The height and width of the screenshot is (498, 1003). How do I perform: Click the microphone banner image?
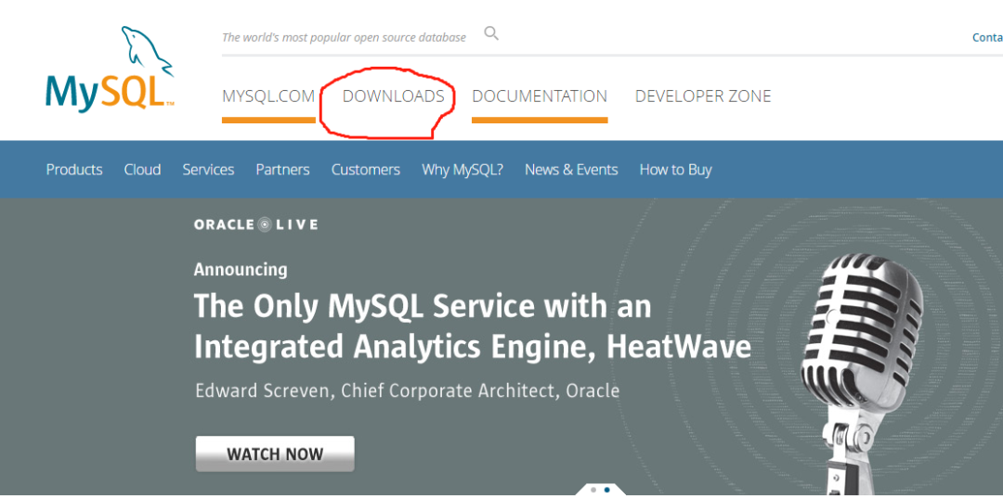[864, 374]
